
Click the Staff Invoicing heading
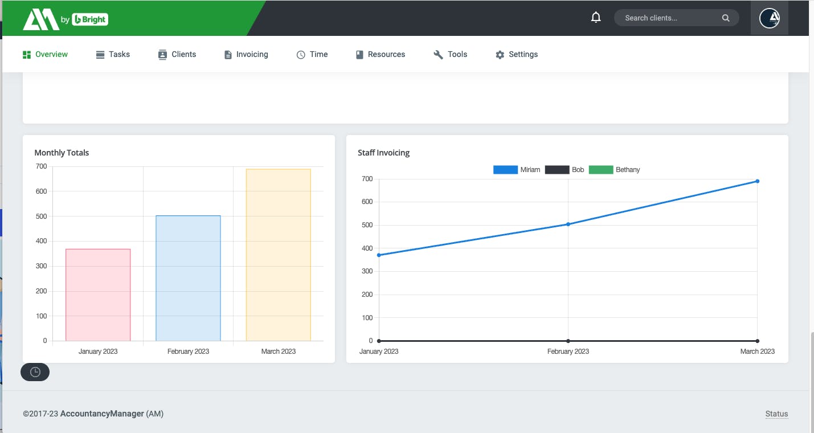[384, 153]
